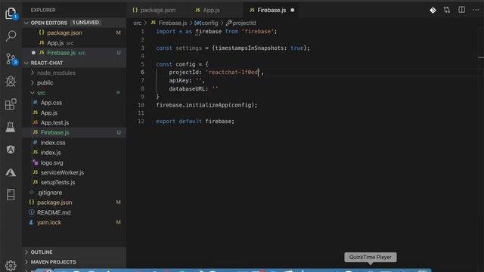This screenshot has height=272, width=484.
Task: Open the Azure extension icon in activity bar
Action: pyautogui.click(x=11, y=172)
